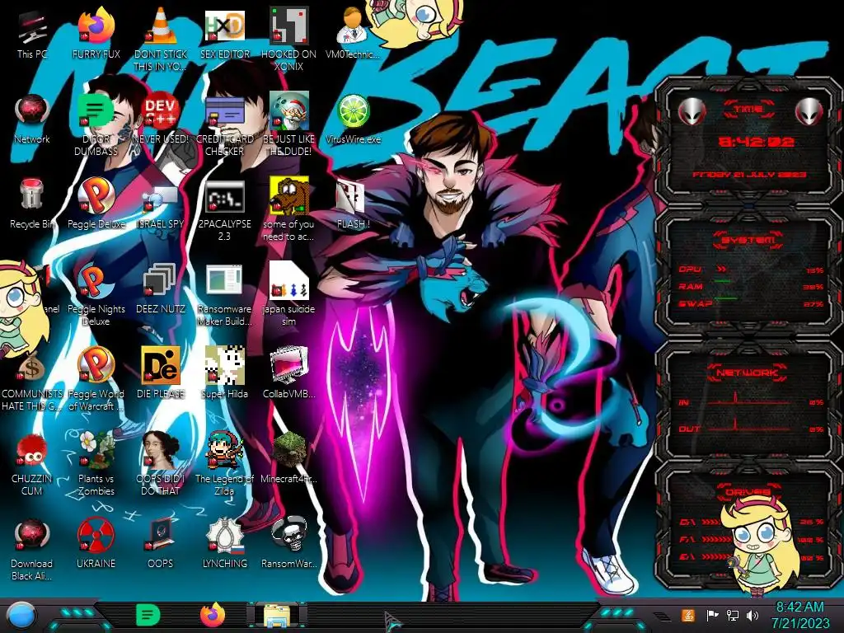Open the VLC cone desktop shortcut
Screen dimensions: 844x633
point(161,26)
